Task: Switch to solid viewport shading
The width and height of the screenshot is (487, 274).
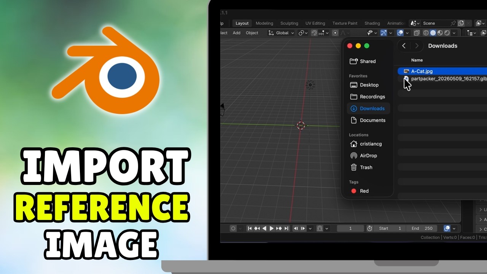Action: [433, 33]
